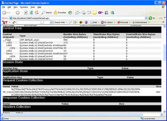
Task: Click the Yahoo! logo button
Action: click(5, 22)
